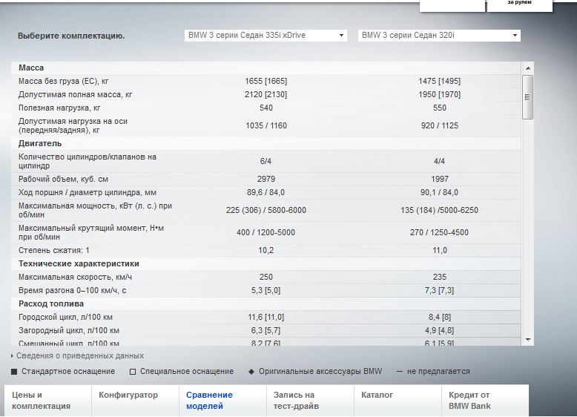Click top speed value '235'
Image resolution: width=577 pixels, height=417 pixels.
[x=440, y=278]
